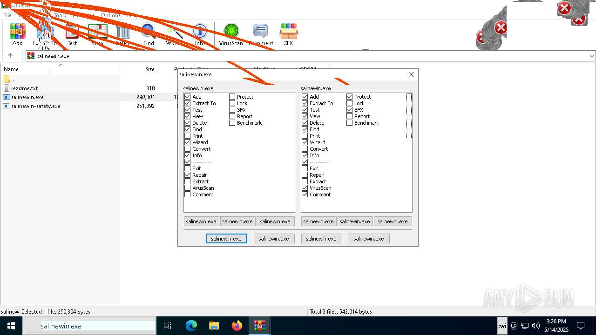Image resolution: width=596 pixels, height=335 pixels.
Task: Uncheck Add in the left list
Action: [x=188, y=97]
